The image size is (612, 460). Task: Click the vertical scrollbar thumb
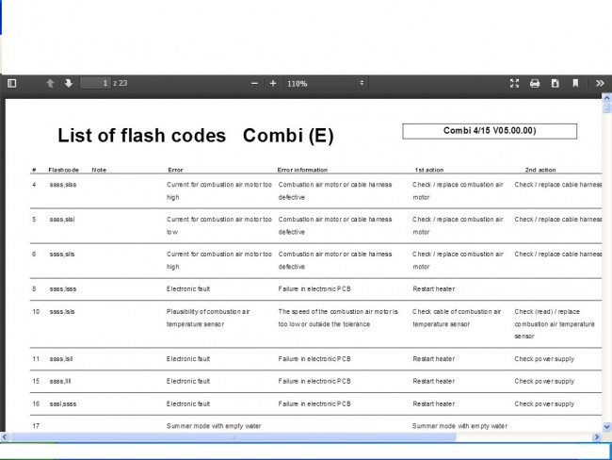[607, 107]
